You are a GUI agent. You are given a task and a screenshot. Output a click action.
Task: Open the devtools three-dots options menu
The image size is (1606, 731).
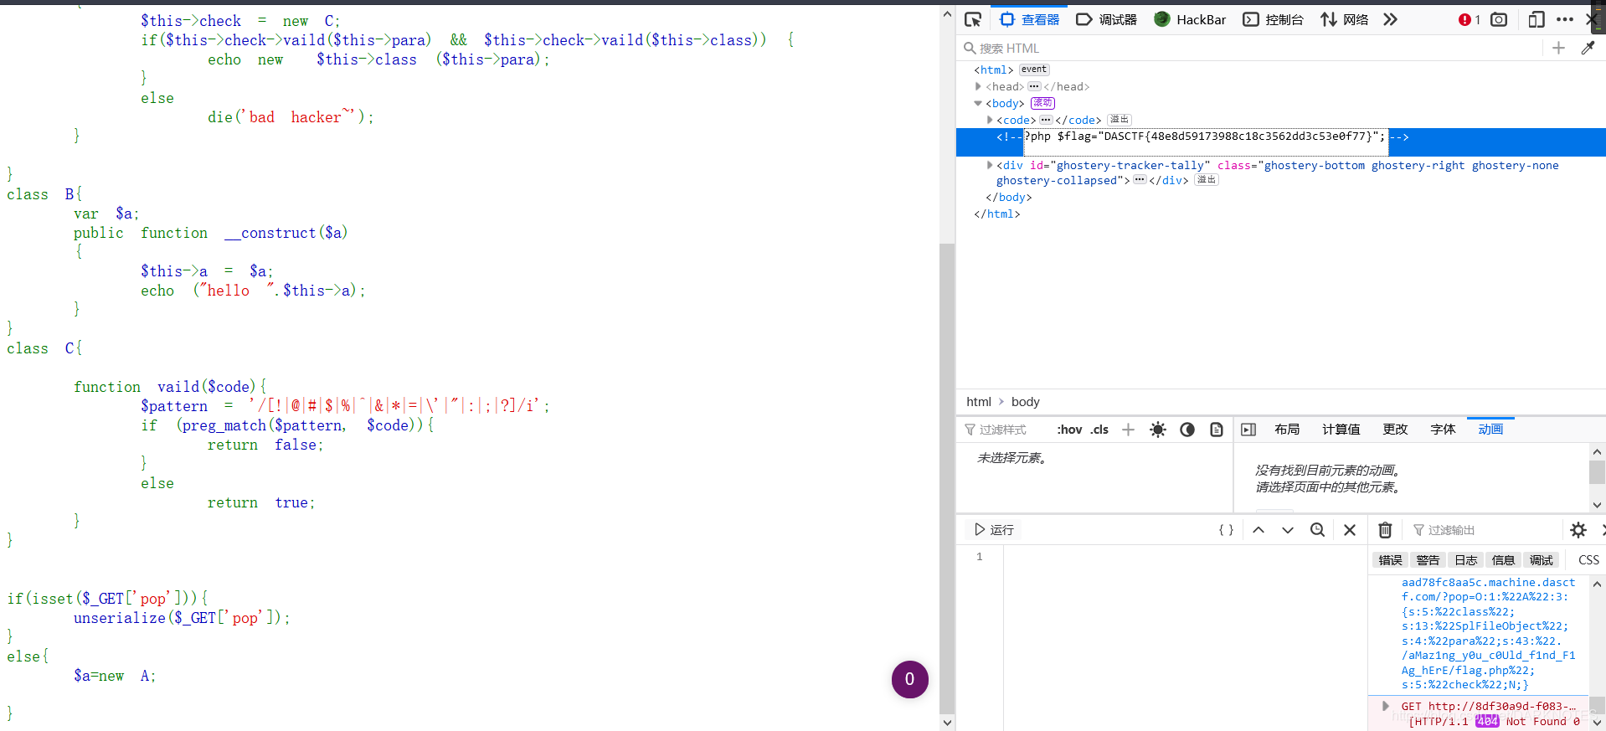(1565, 19)
